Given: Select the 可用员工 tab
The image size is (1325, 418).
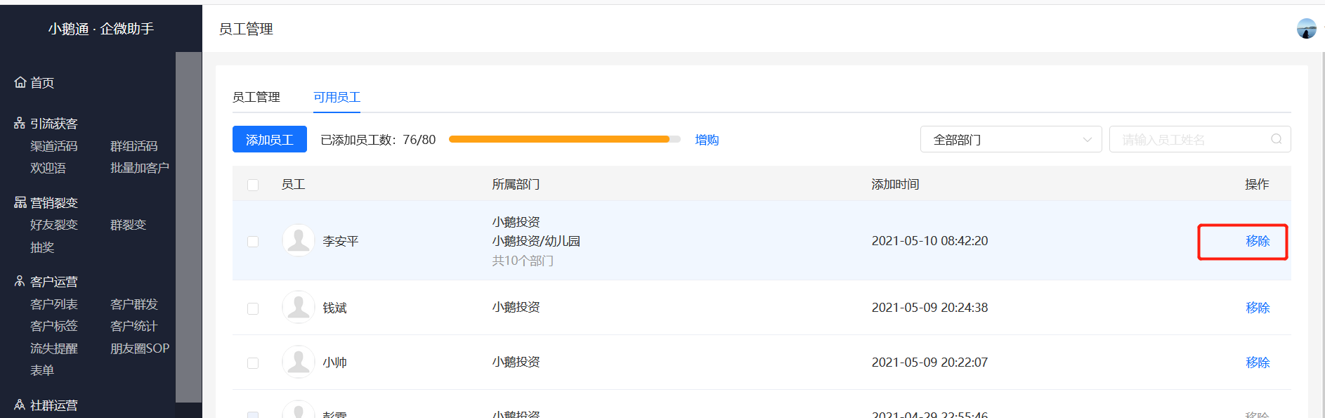Looking at the screenshot, I should (337, 97).
